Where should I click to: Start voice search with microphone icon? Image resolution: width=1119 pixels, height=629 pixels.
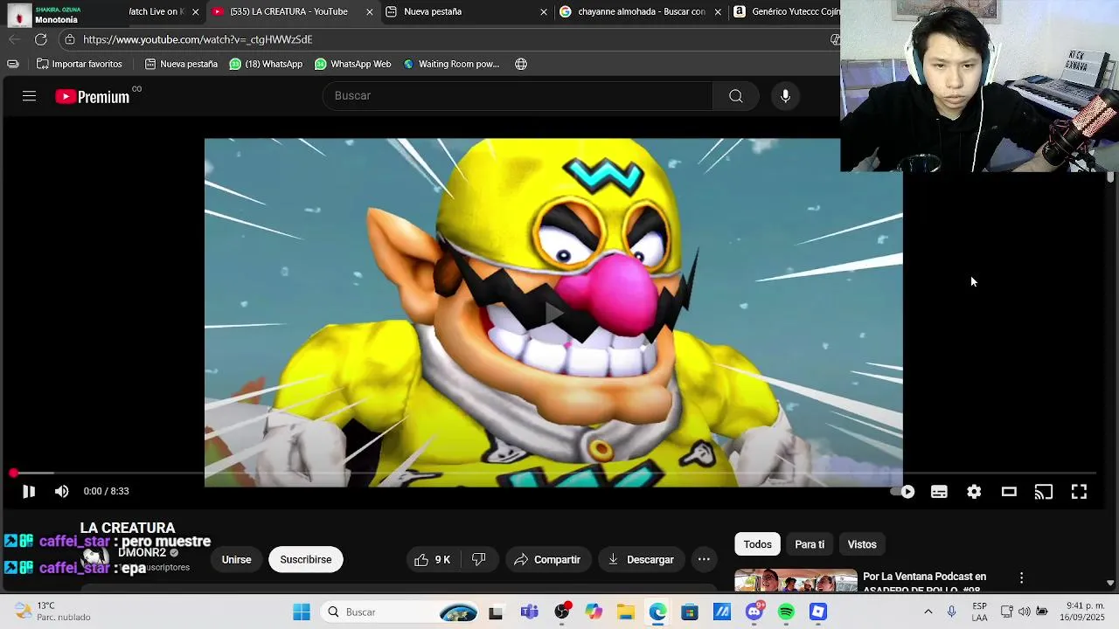tap(785, 96)
